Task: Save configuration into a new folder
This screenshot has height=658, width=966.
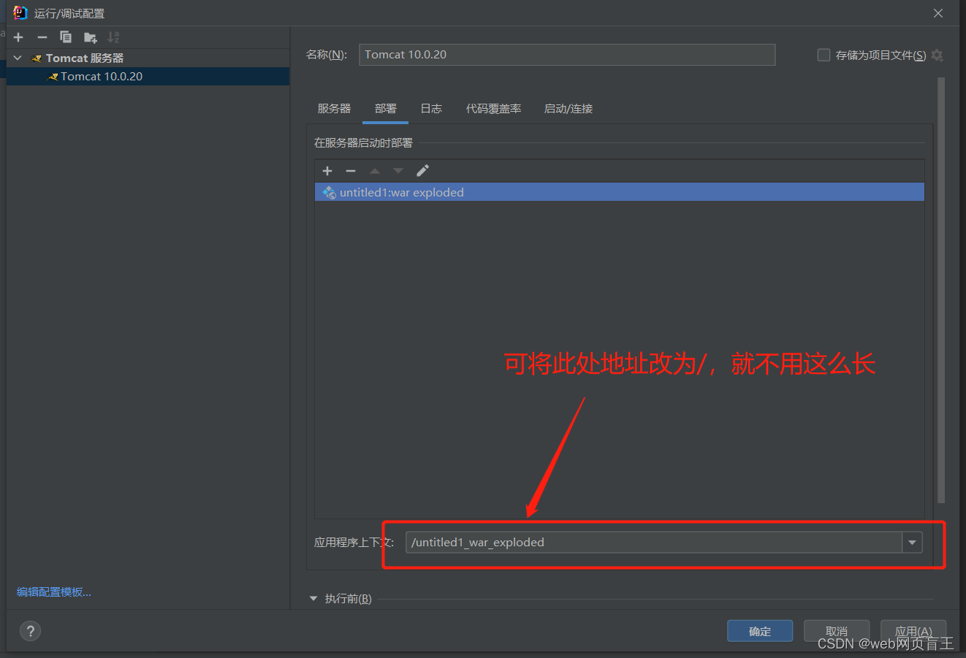Action: point(91,37)
